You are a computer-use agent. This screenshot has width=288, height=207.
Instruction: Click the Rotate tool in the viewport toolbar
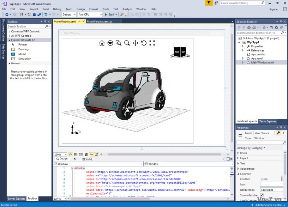pyautogui.click(x=144, y=43)
